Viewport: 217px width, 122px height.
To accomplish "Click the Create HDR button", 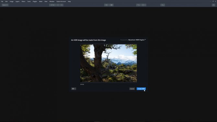I will [141, 89].
